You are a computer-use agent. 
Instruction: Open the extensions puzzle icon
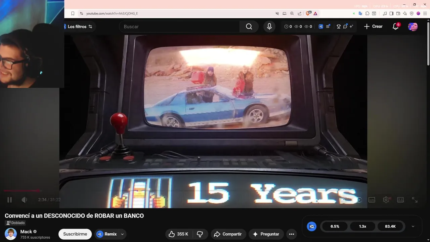pyautogui.click(x=368, y=13)
